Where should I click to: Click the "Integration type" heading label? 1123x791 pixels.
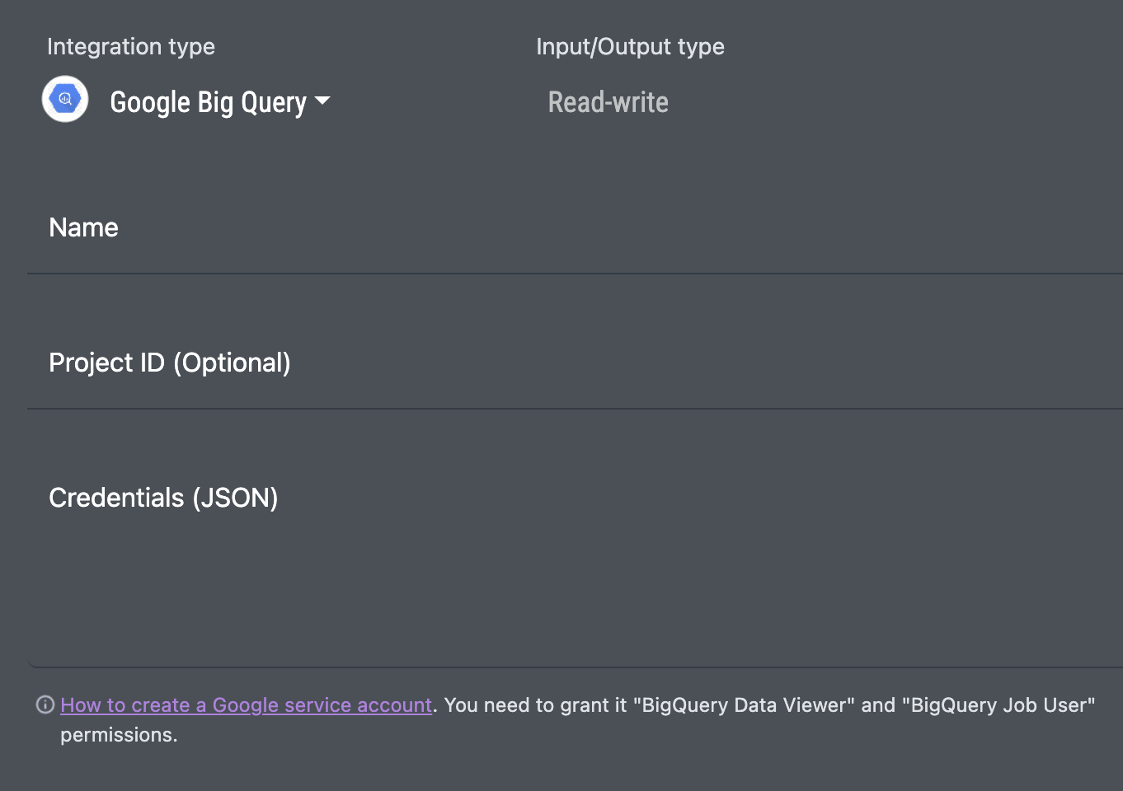pyautogui.click(x=130, y=47)
